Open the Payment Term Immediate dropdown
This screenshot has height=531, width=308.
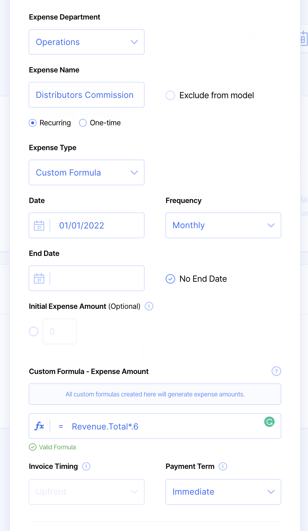[223, 492]
